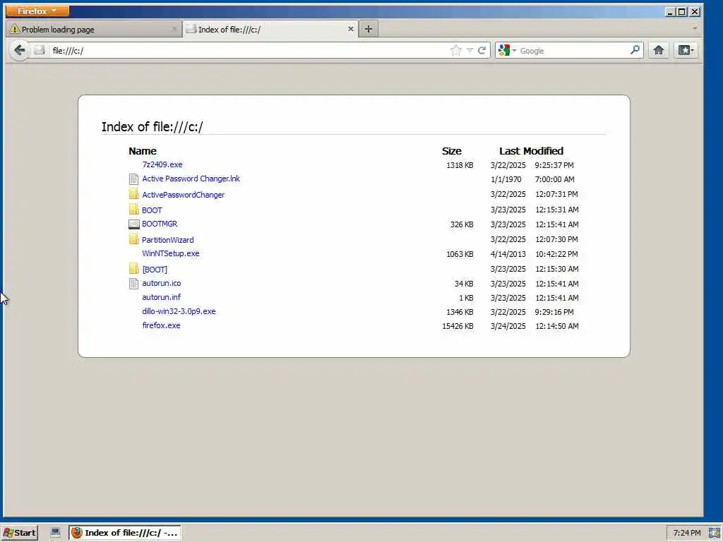The height and width of the screenshot is (542, 723).
Task: Click the Index of file:///c:/ taskbar button
Action: click(125, 532)
